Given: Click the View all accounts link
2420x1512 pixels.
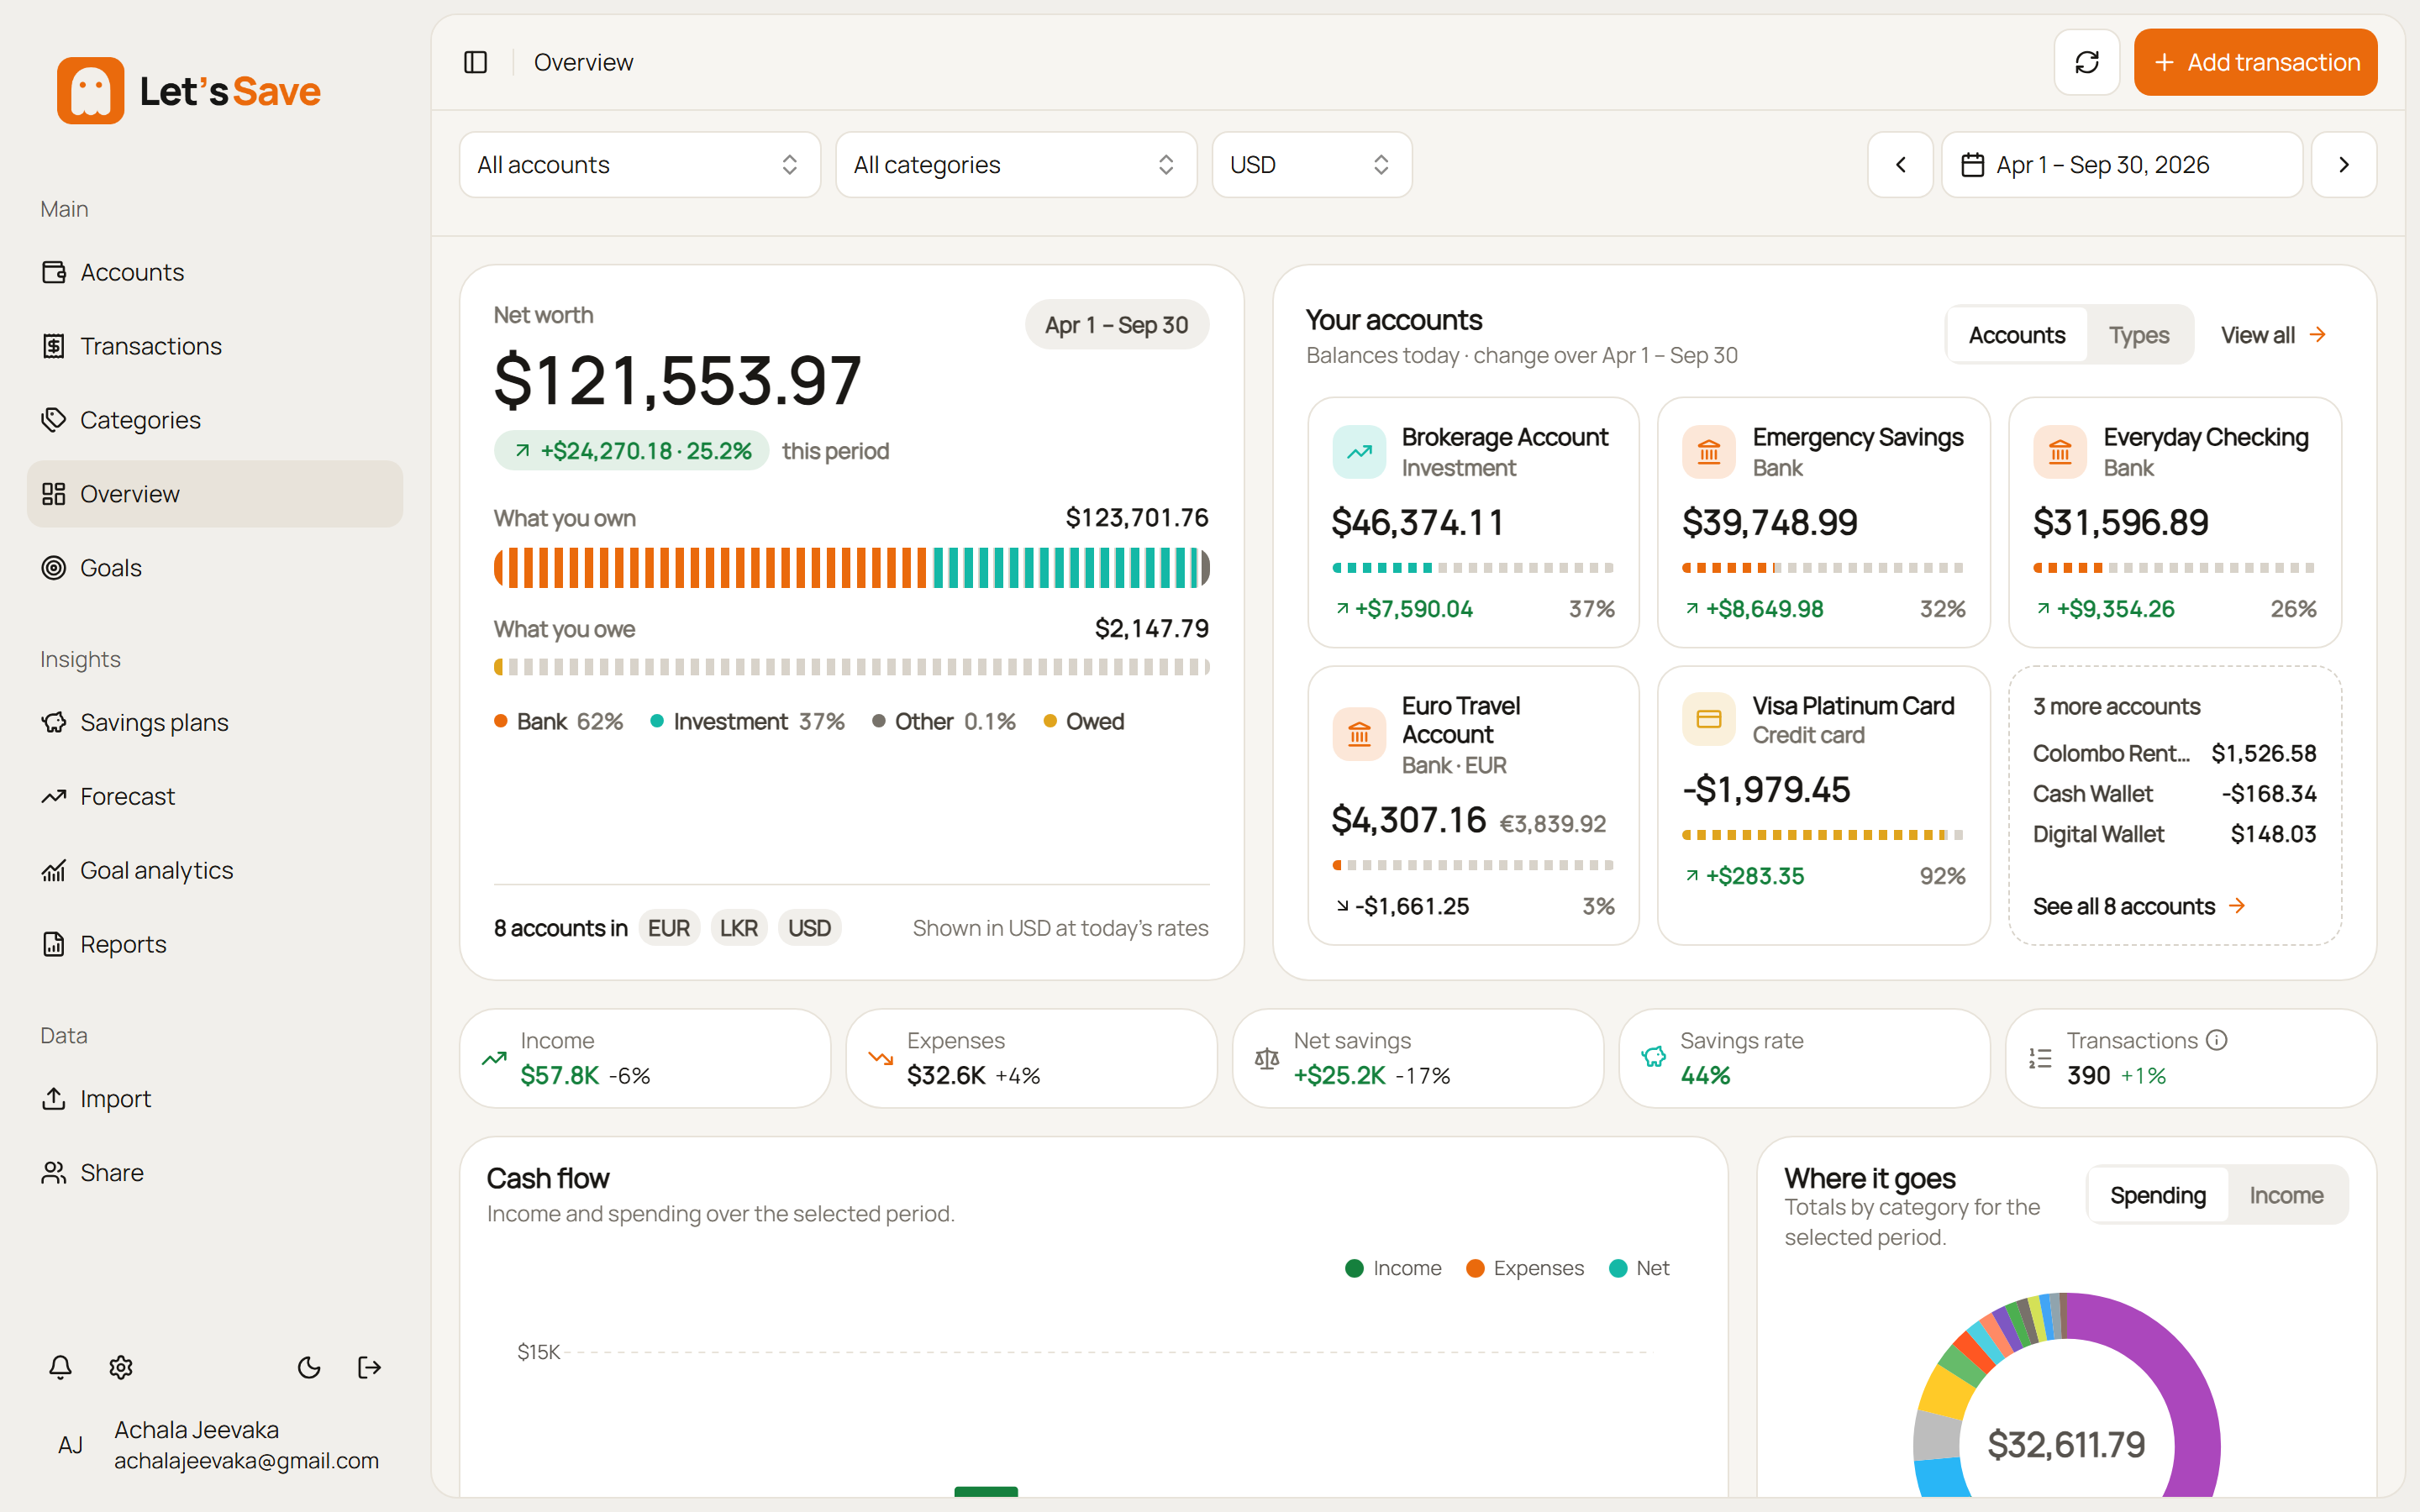Looking at the screenshot, I should (x=2274, y=335).
